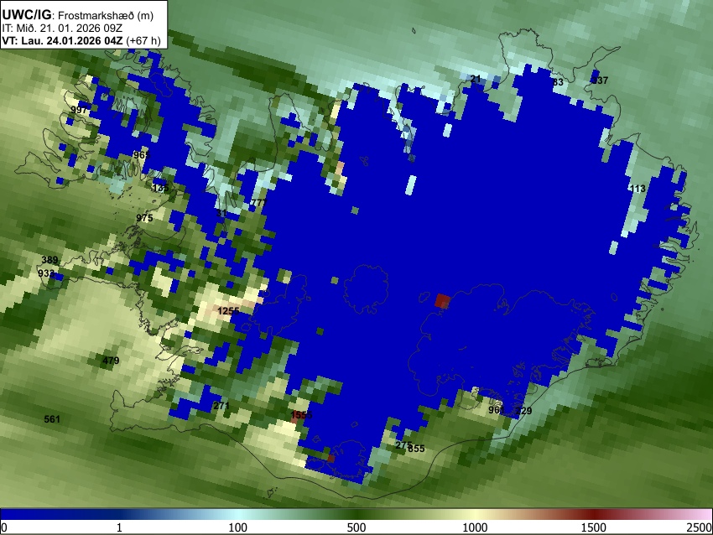Click the 1555 value label
Viewport: 713px width, 535px height.
click(x=301, y=414)
